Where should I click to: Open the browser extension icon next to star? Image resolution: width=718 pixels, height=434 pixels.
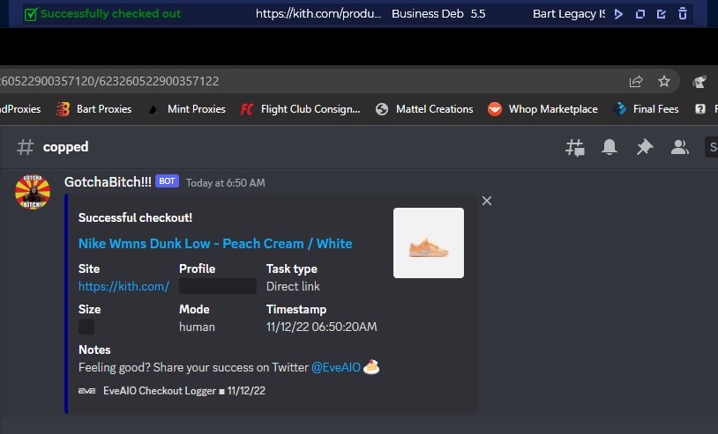tap(699, 82)
